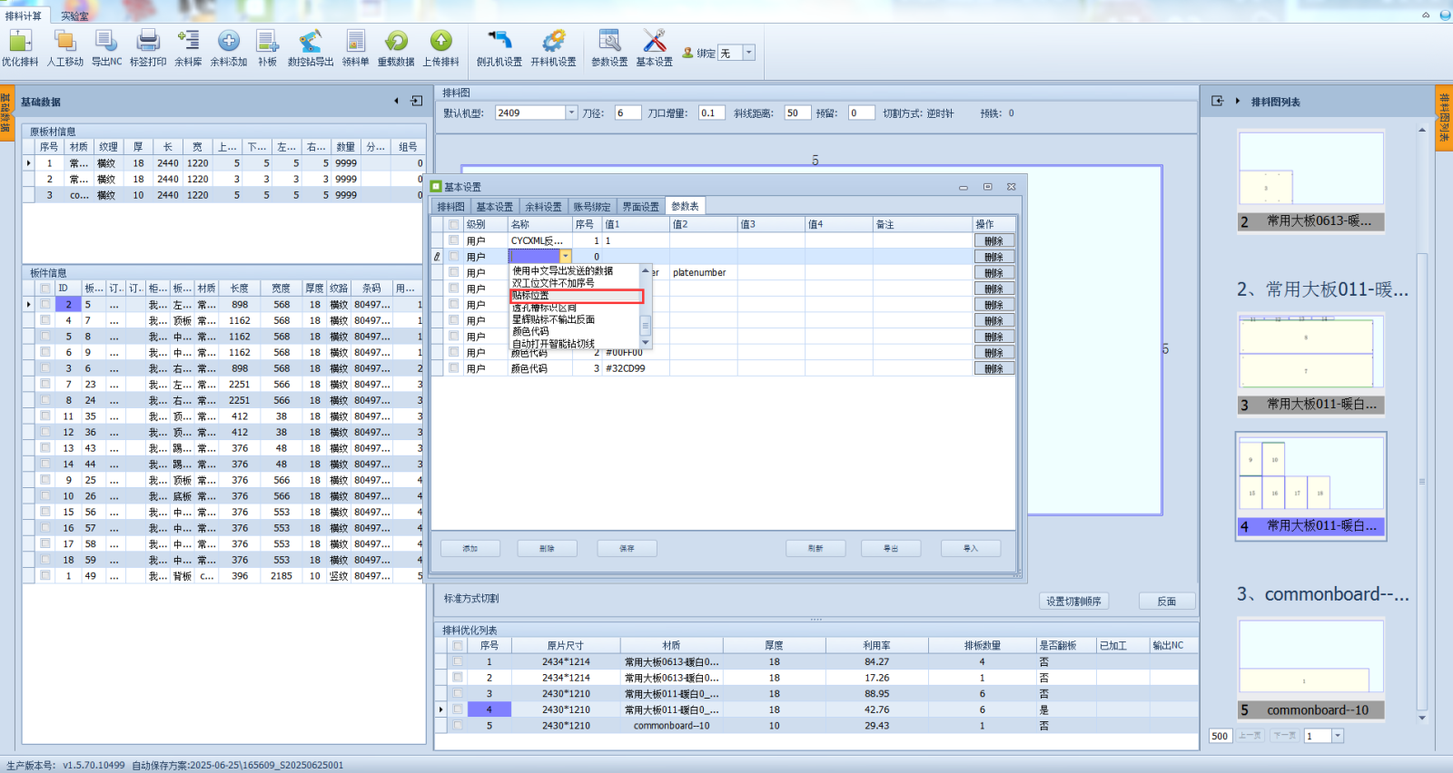This screenshot has width=1453, height=773.
Task: Click the 排料图列表 vertical scrollbar
Action: [x=1422, y=481]
